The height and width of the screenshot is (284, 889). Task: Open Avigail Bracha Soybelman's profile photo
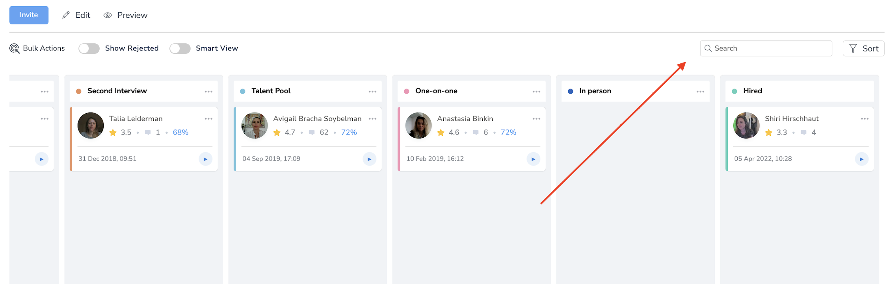coord(255,125)
